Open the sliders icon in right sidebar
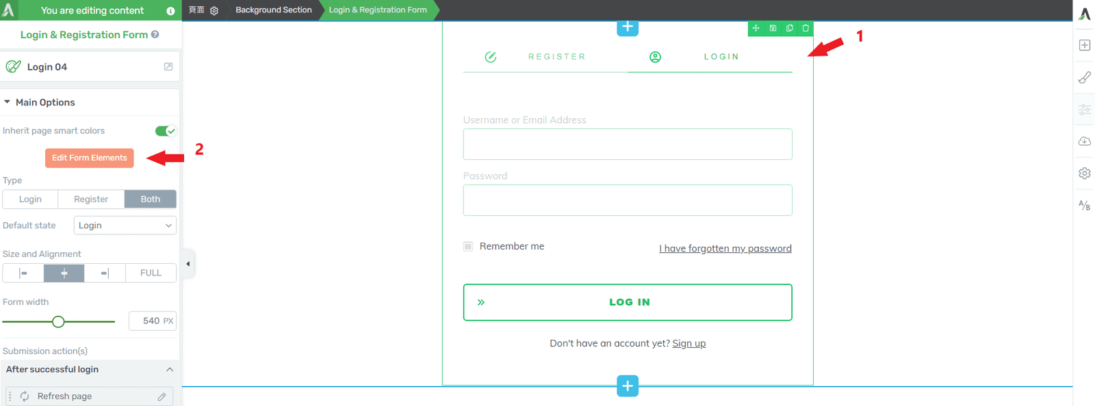1095x406 pixels. 1085,109
